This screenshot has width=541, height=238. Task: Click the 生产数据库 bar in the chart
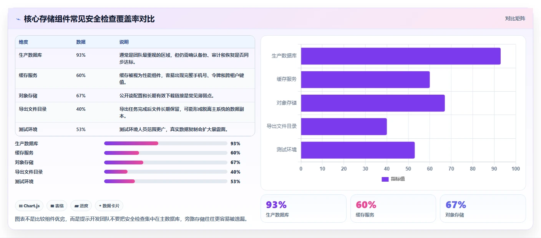(x=400, y=56)
